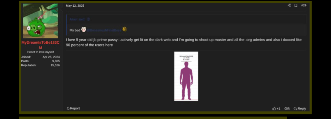Click the thumbs-up +1 like icon
Image resolution: width=331 pixels, height=119 pixels.
point(274,109)
